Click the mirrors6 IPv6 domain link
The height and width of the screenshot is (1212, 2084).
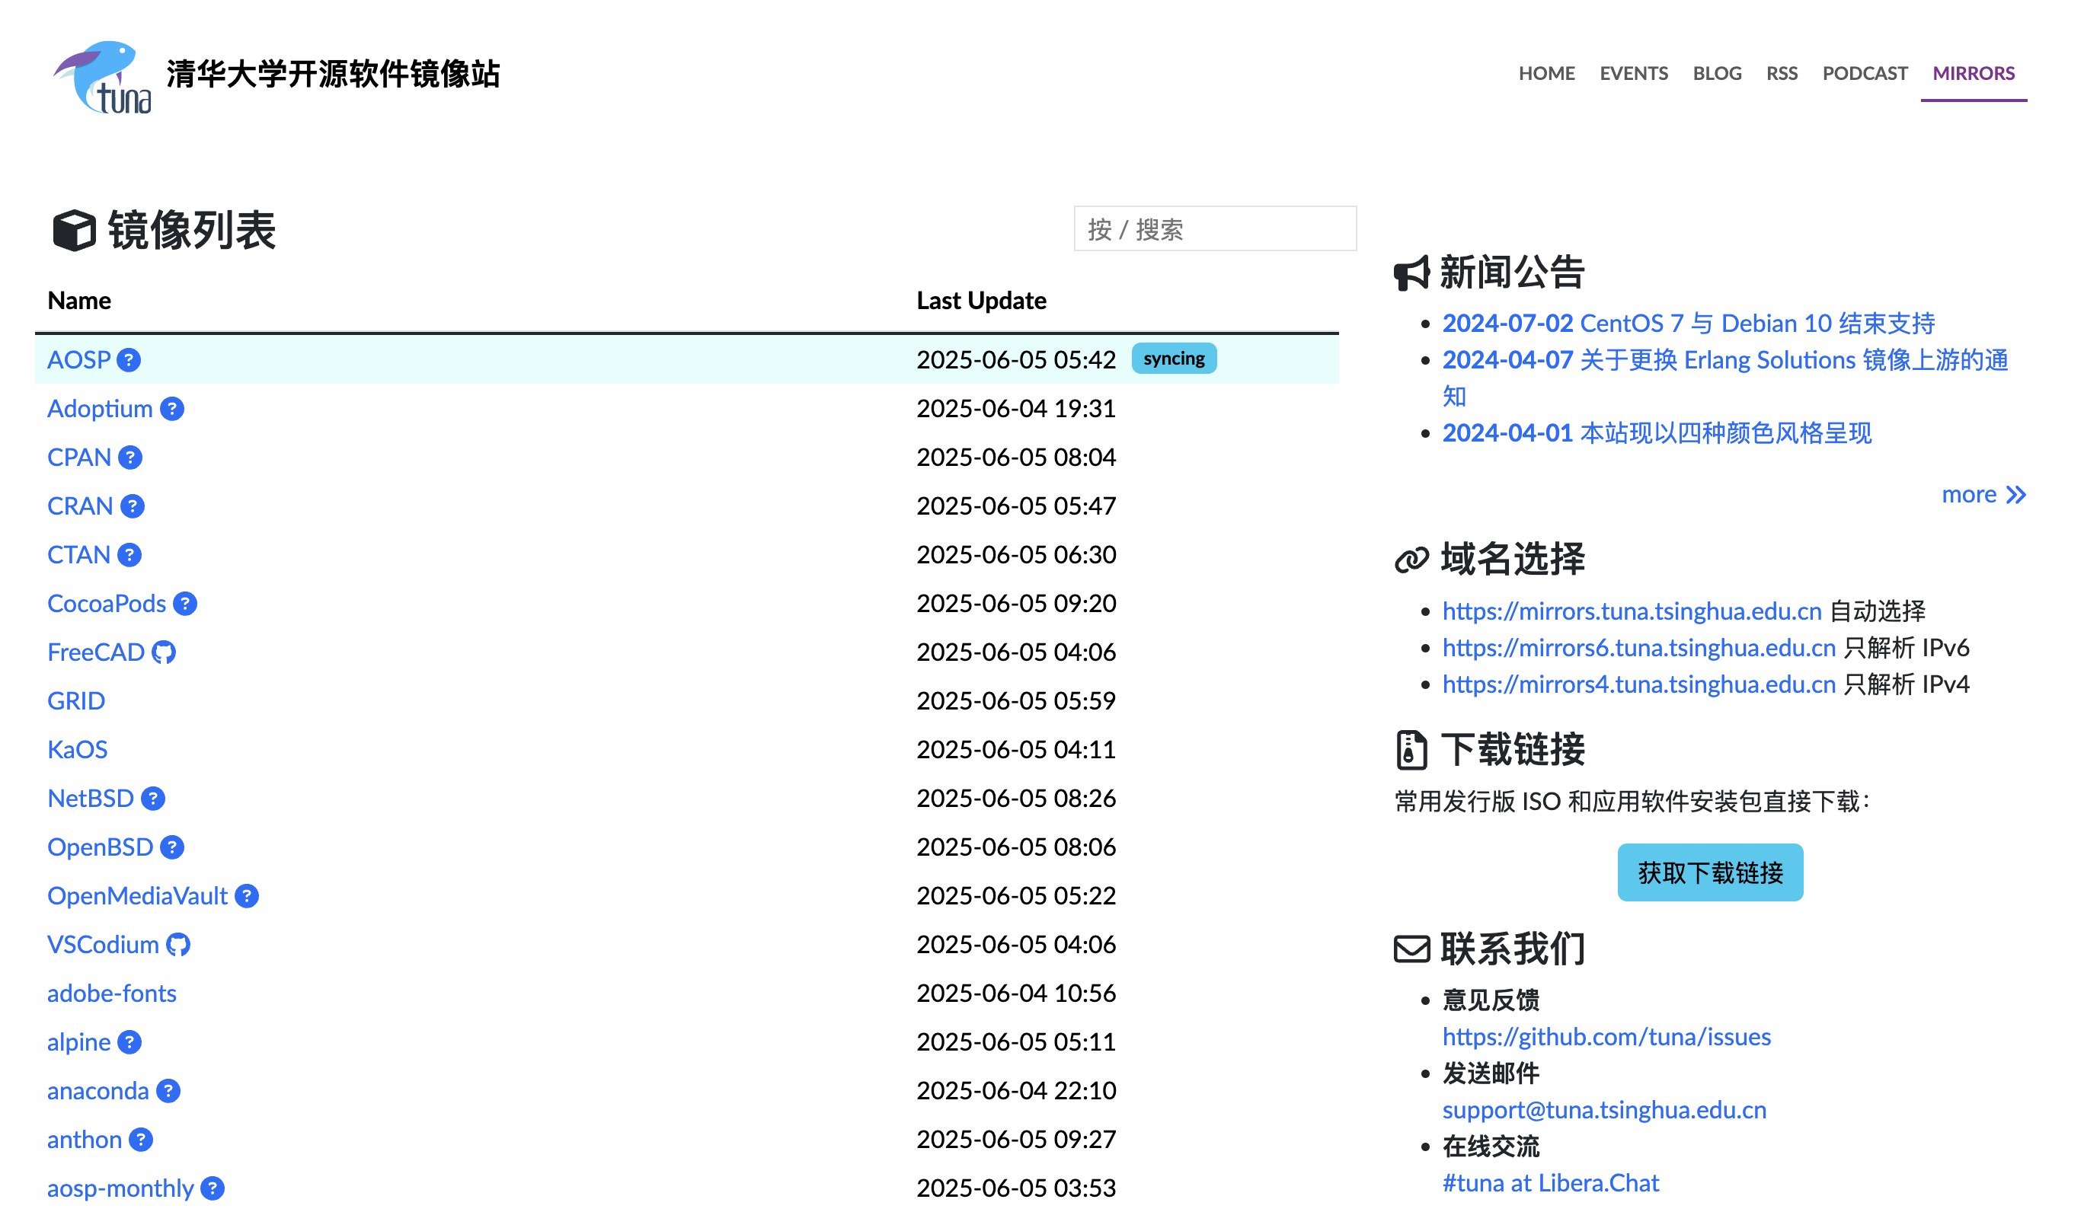click(1638, 647)
